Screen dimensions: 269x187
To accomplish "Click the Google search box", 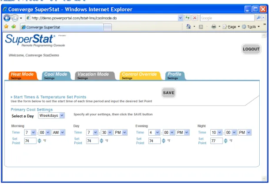I will [x=227, y=18].
